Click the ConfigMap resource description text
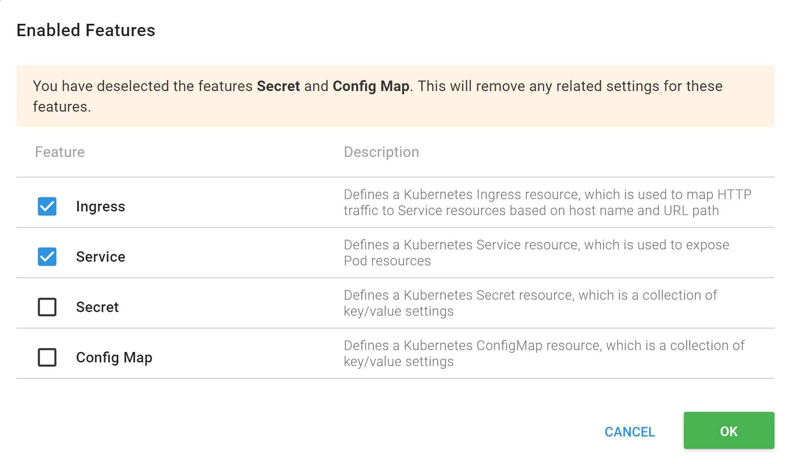Image resolution: width=790 pixels, height=464 pixels. [x=544, y=353]
